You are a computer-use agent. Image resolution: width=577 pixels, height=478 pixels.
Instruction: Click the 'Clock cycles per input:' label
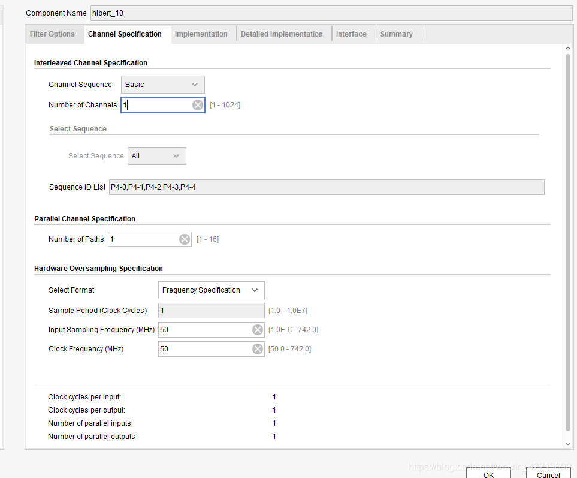pos(84,397)
